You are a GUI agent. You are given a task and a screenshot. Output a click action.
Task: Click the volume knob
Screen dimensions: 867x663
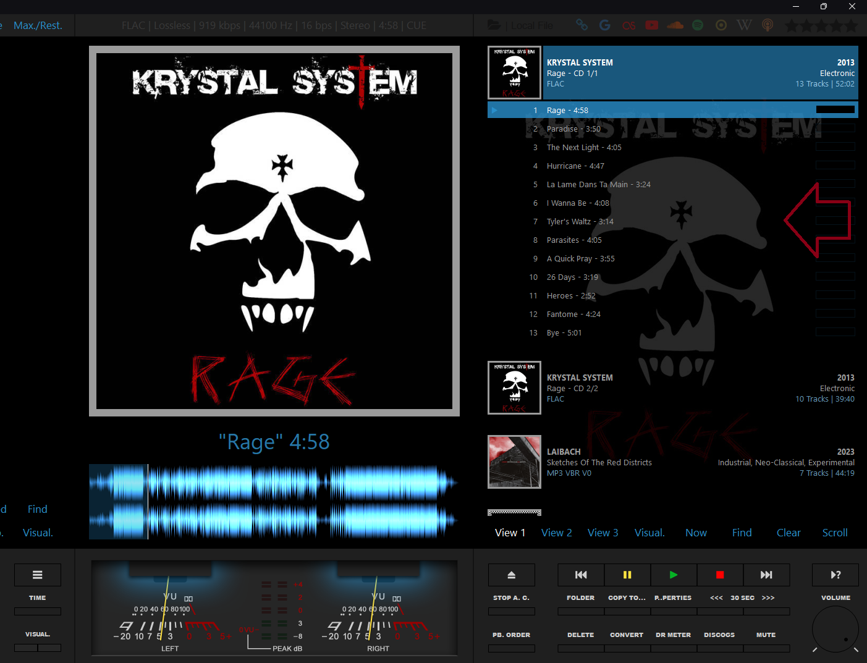coord(835,629)
